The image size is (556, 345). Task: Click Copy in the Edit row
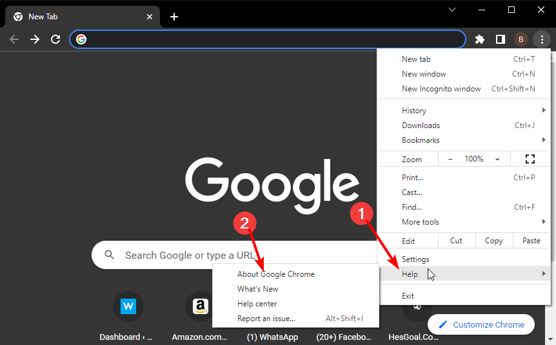click(493, 241)
